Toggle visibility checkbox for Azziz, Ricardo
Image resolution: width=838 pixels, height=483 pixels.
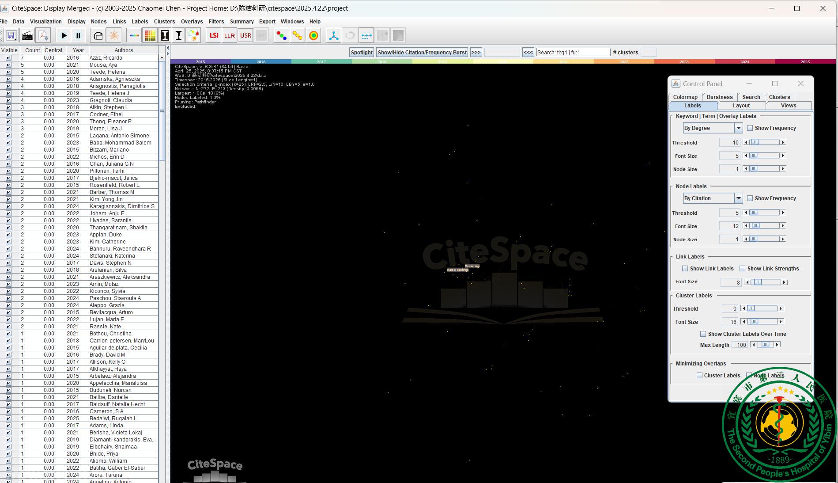coord(8,58)
